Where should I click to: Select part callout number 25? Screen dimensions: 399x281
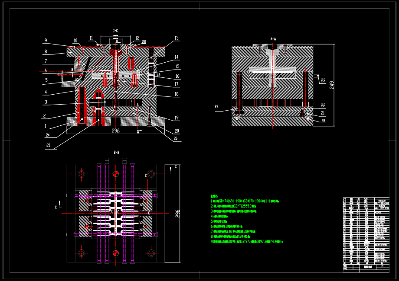tap(48, 145)
